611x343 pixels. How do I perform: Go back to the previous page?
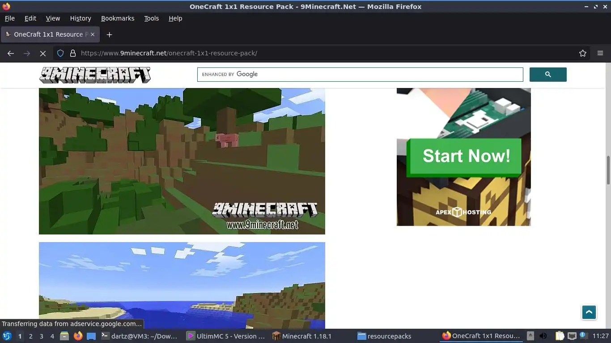[x=11, y=53]
